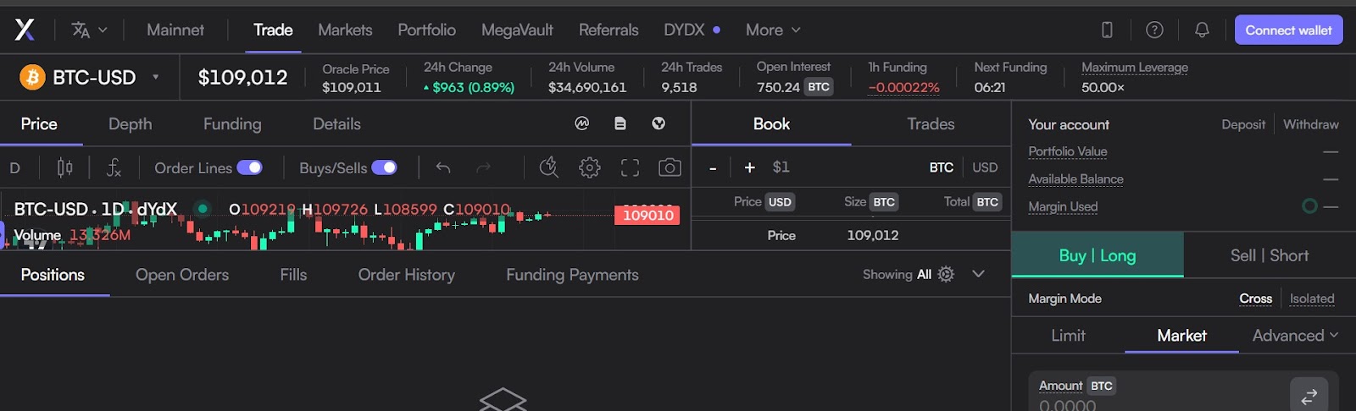Open the Open Orders tab
This screenshot has width=1356, height=411.
(182, 275)
